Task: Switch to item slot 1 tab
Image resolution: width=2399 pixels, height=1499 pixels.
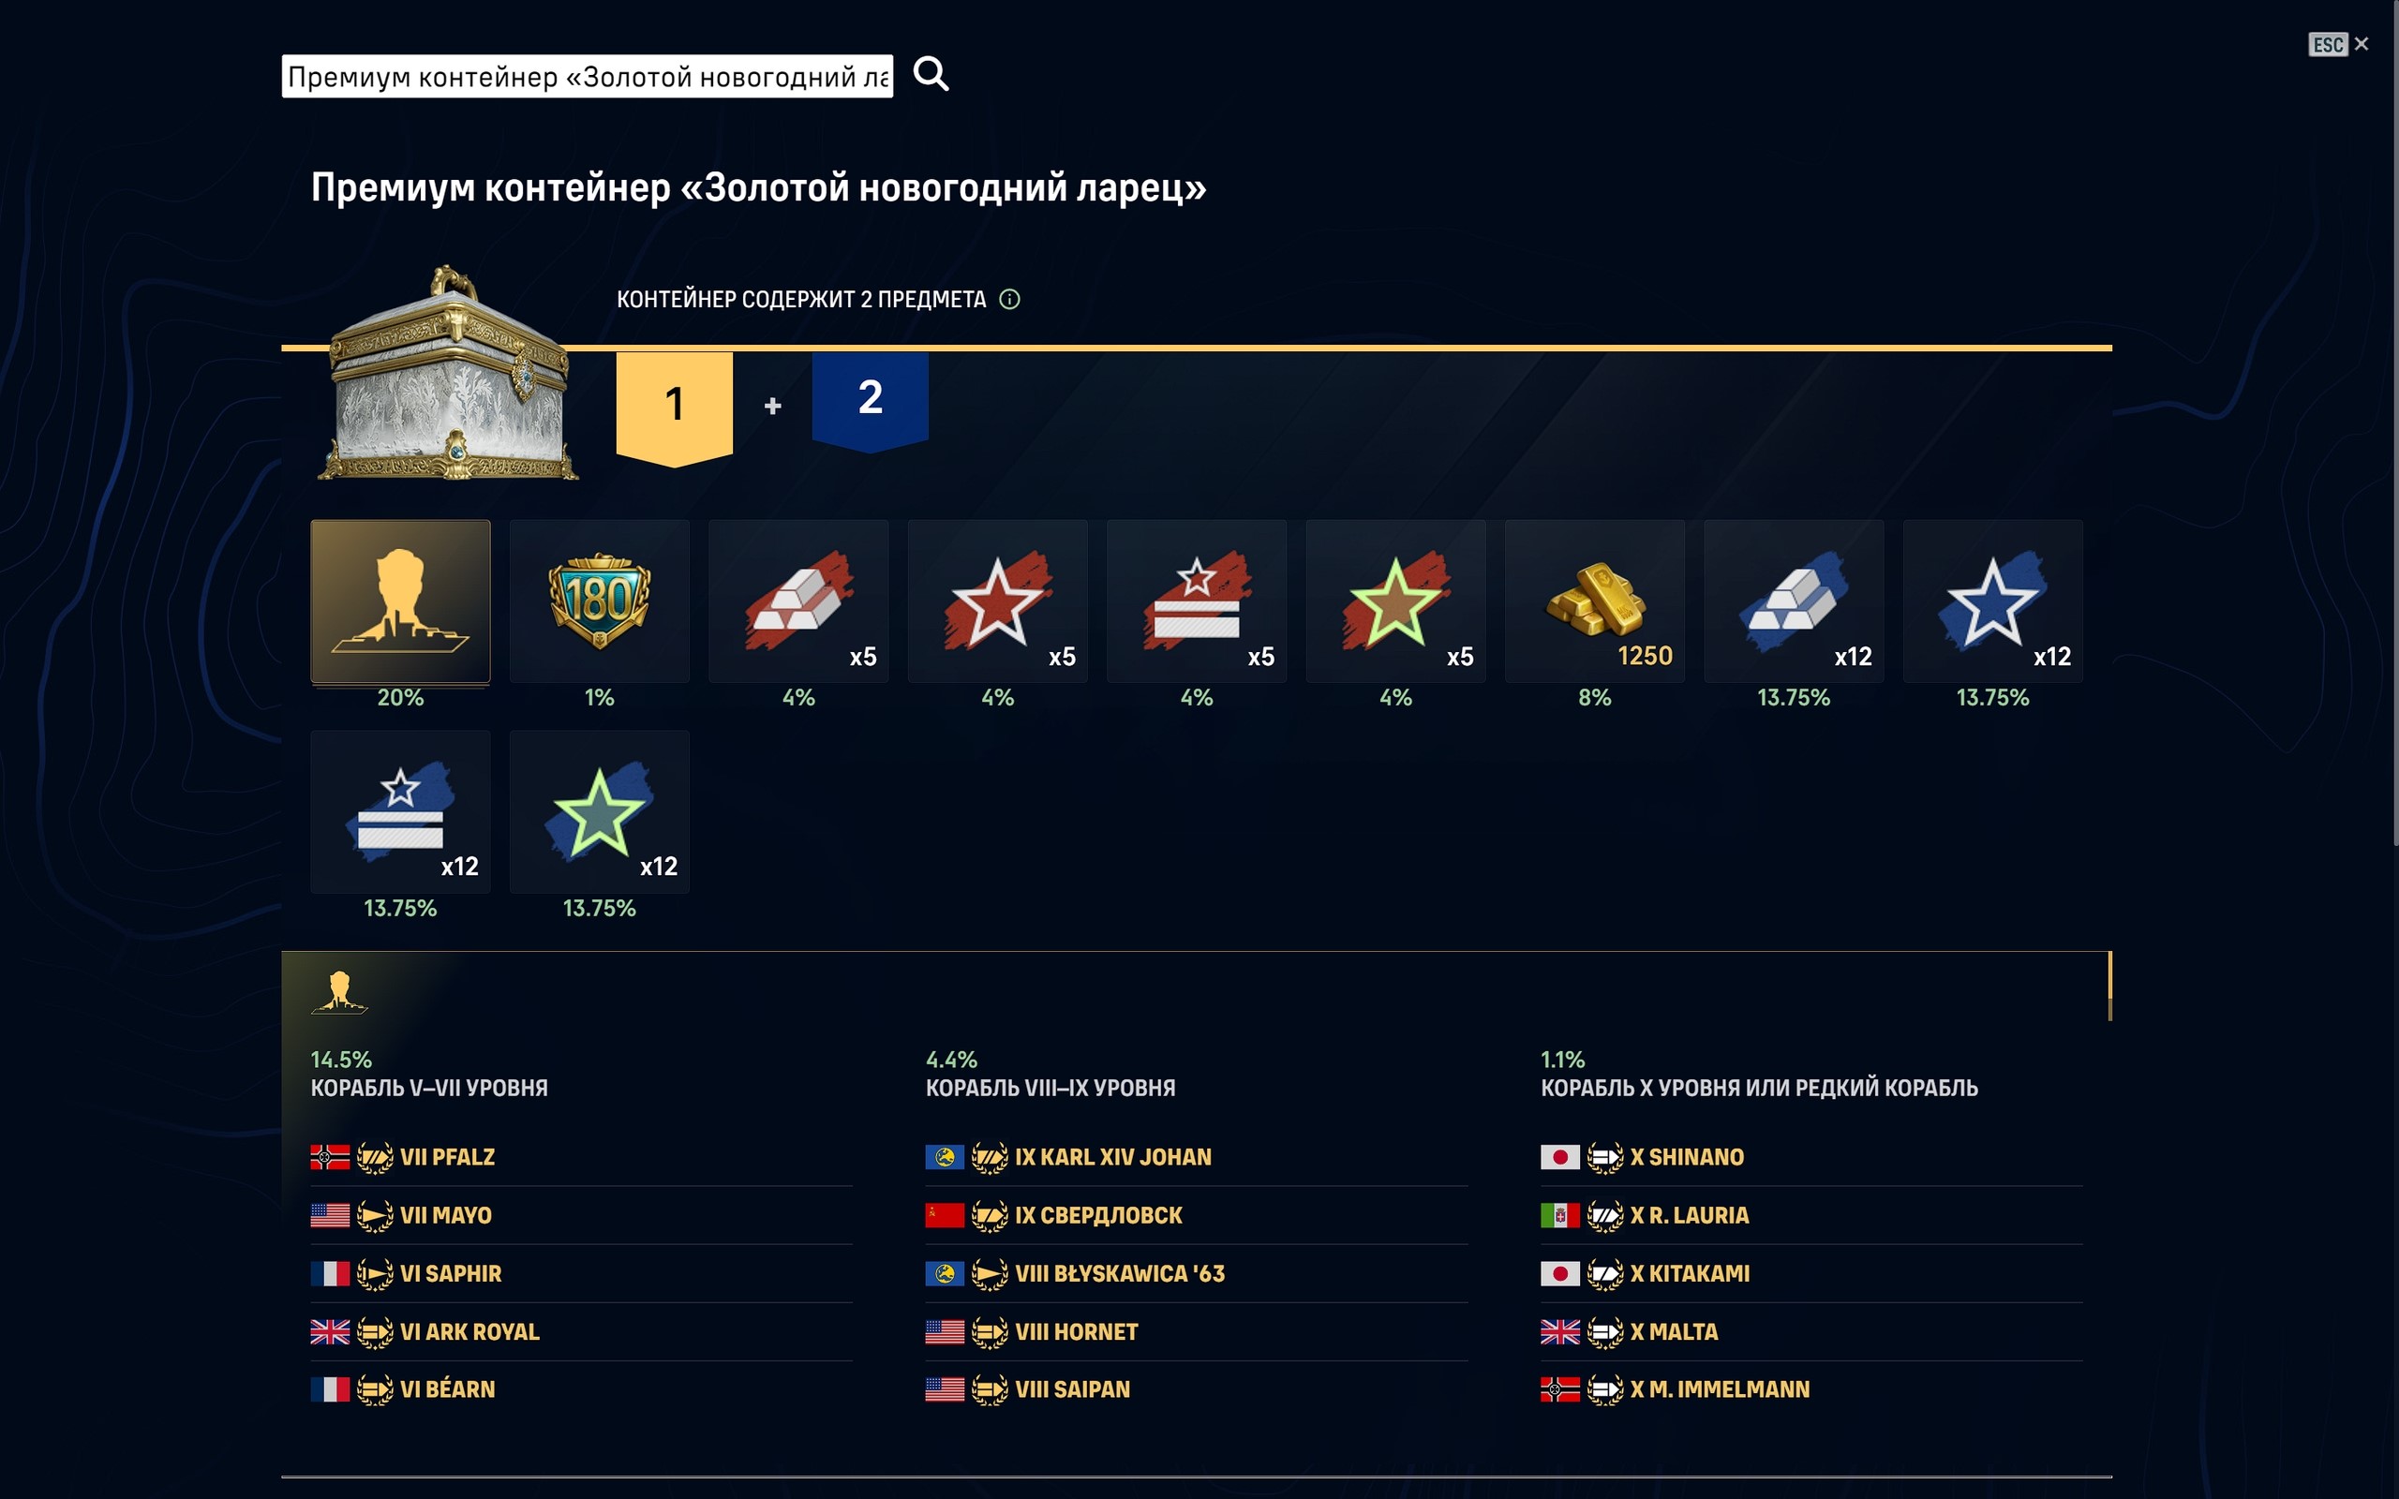Action: (674, 405)
